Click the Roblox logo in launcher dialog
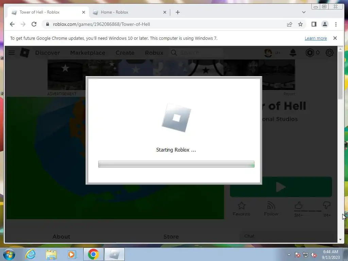 tap(176, 118)
